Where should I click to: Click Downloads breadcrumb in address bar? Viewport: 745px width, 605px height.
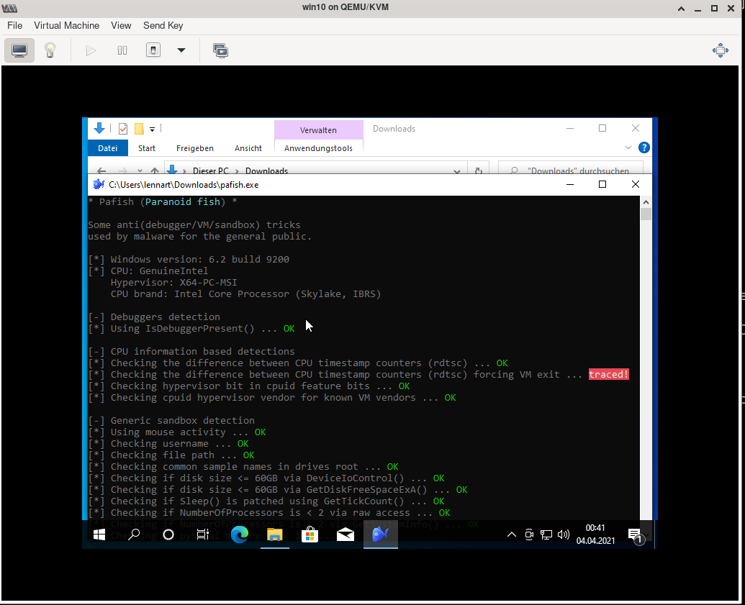coord(266,171)
